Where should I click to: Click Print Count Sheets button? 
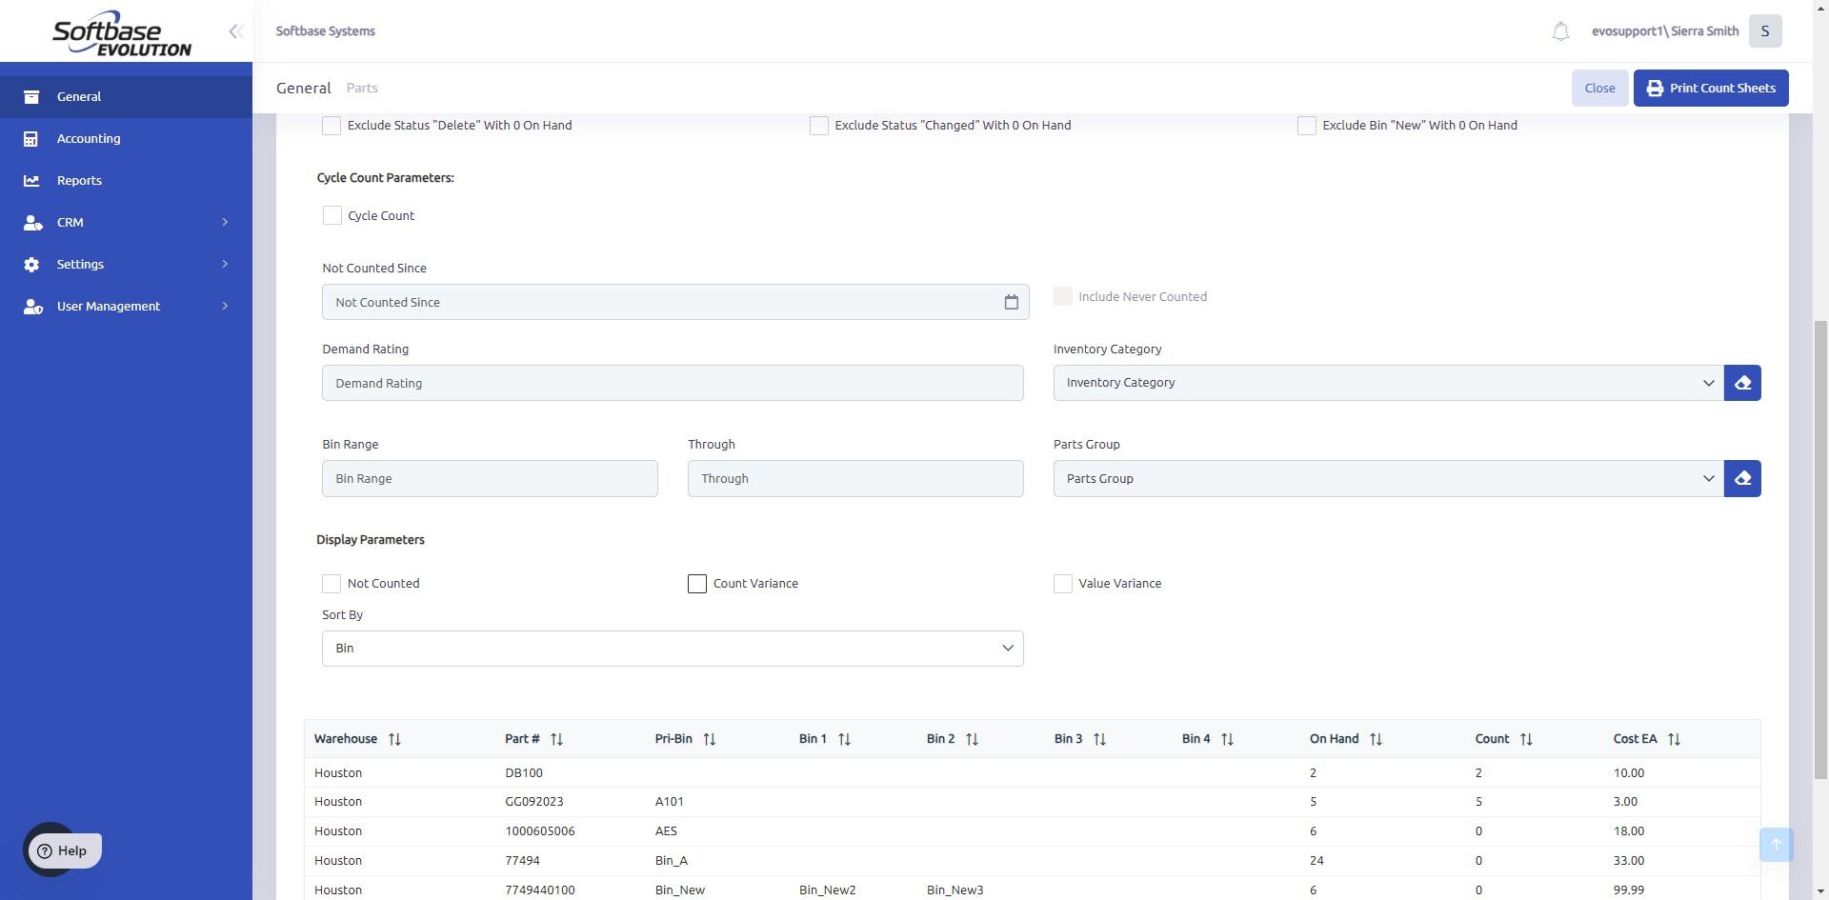[x=1711, y=89]
